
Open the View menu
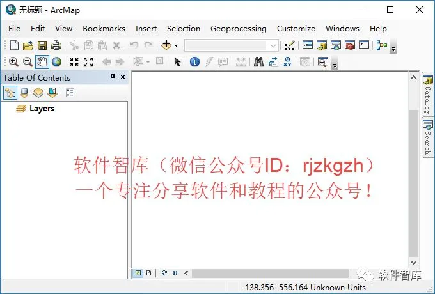pos(63,29)
